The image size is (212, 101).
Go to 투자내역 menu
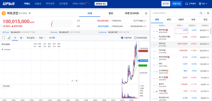[50, 4]
